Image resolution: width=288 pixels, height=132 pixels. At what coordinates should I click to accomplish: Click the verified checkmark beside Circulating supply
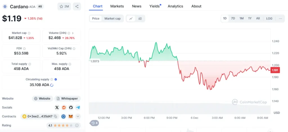[x=56, y=79]
